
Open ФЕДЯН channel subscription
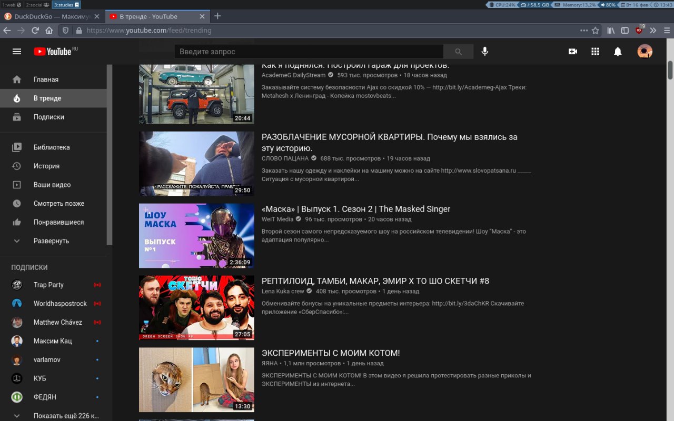tap(53, 397)
